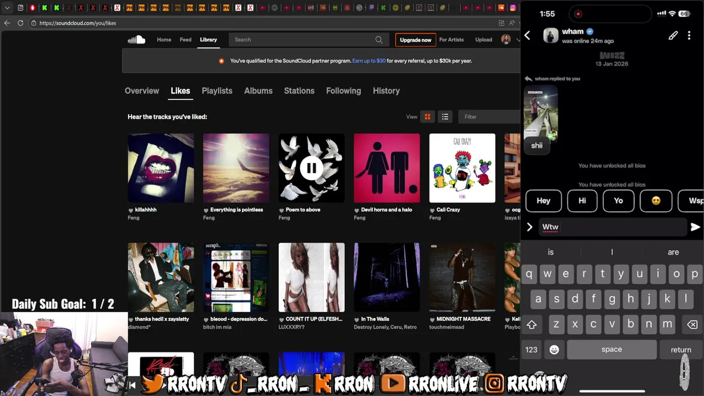Open the thanks hedil x zayslatty artwork
The image size is (704, 396).
click(x=161, y=277)
